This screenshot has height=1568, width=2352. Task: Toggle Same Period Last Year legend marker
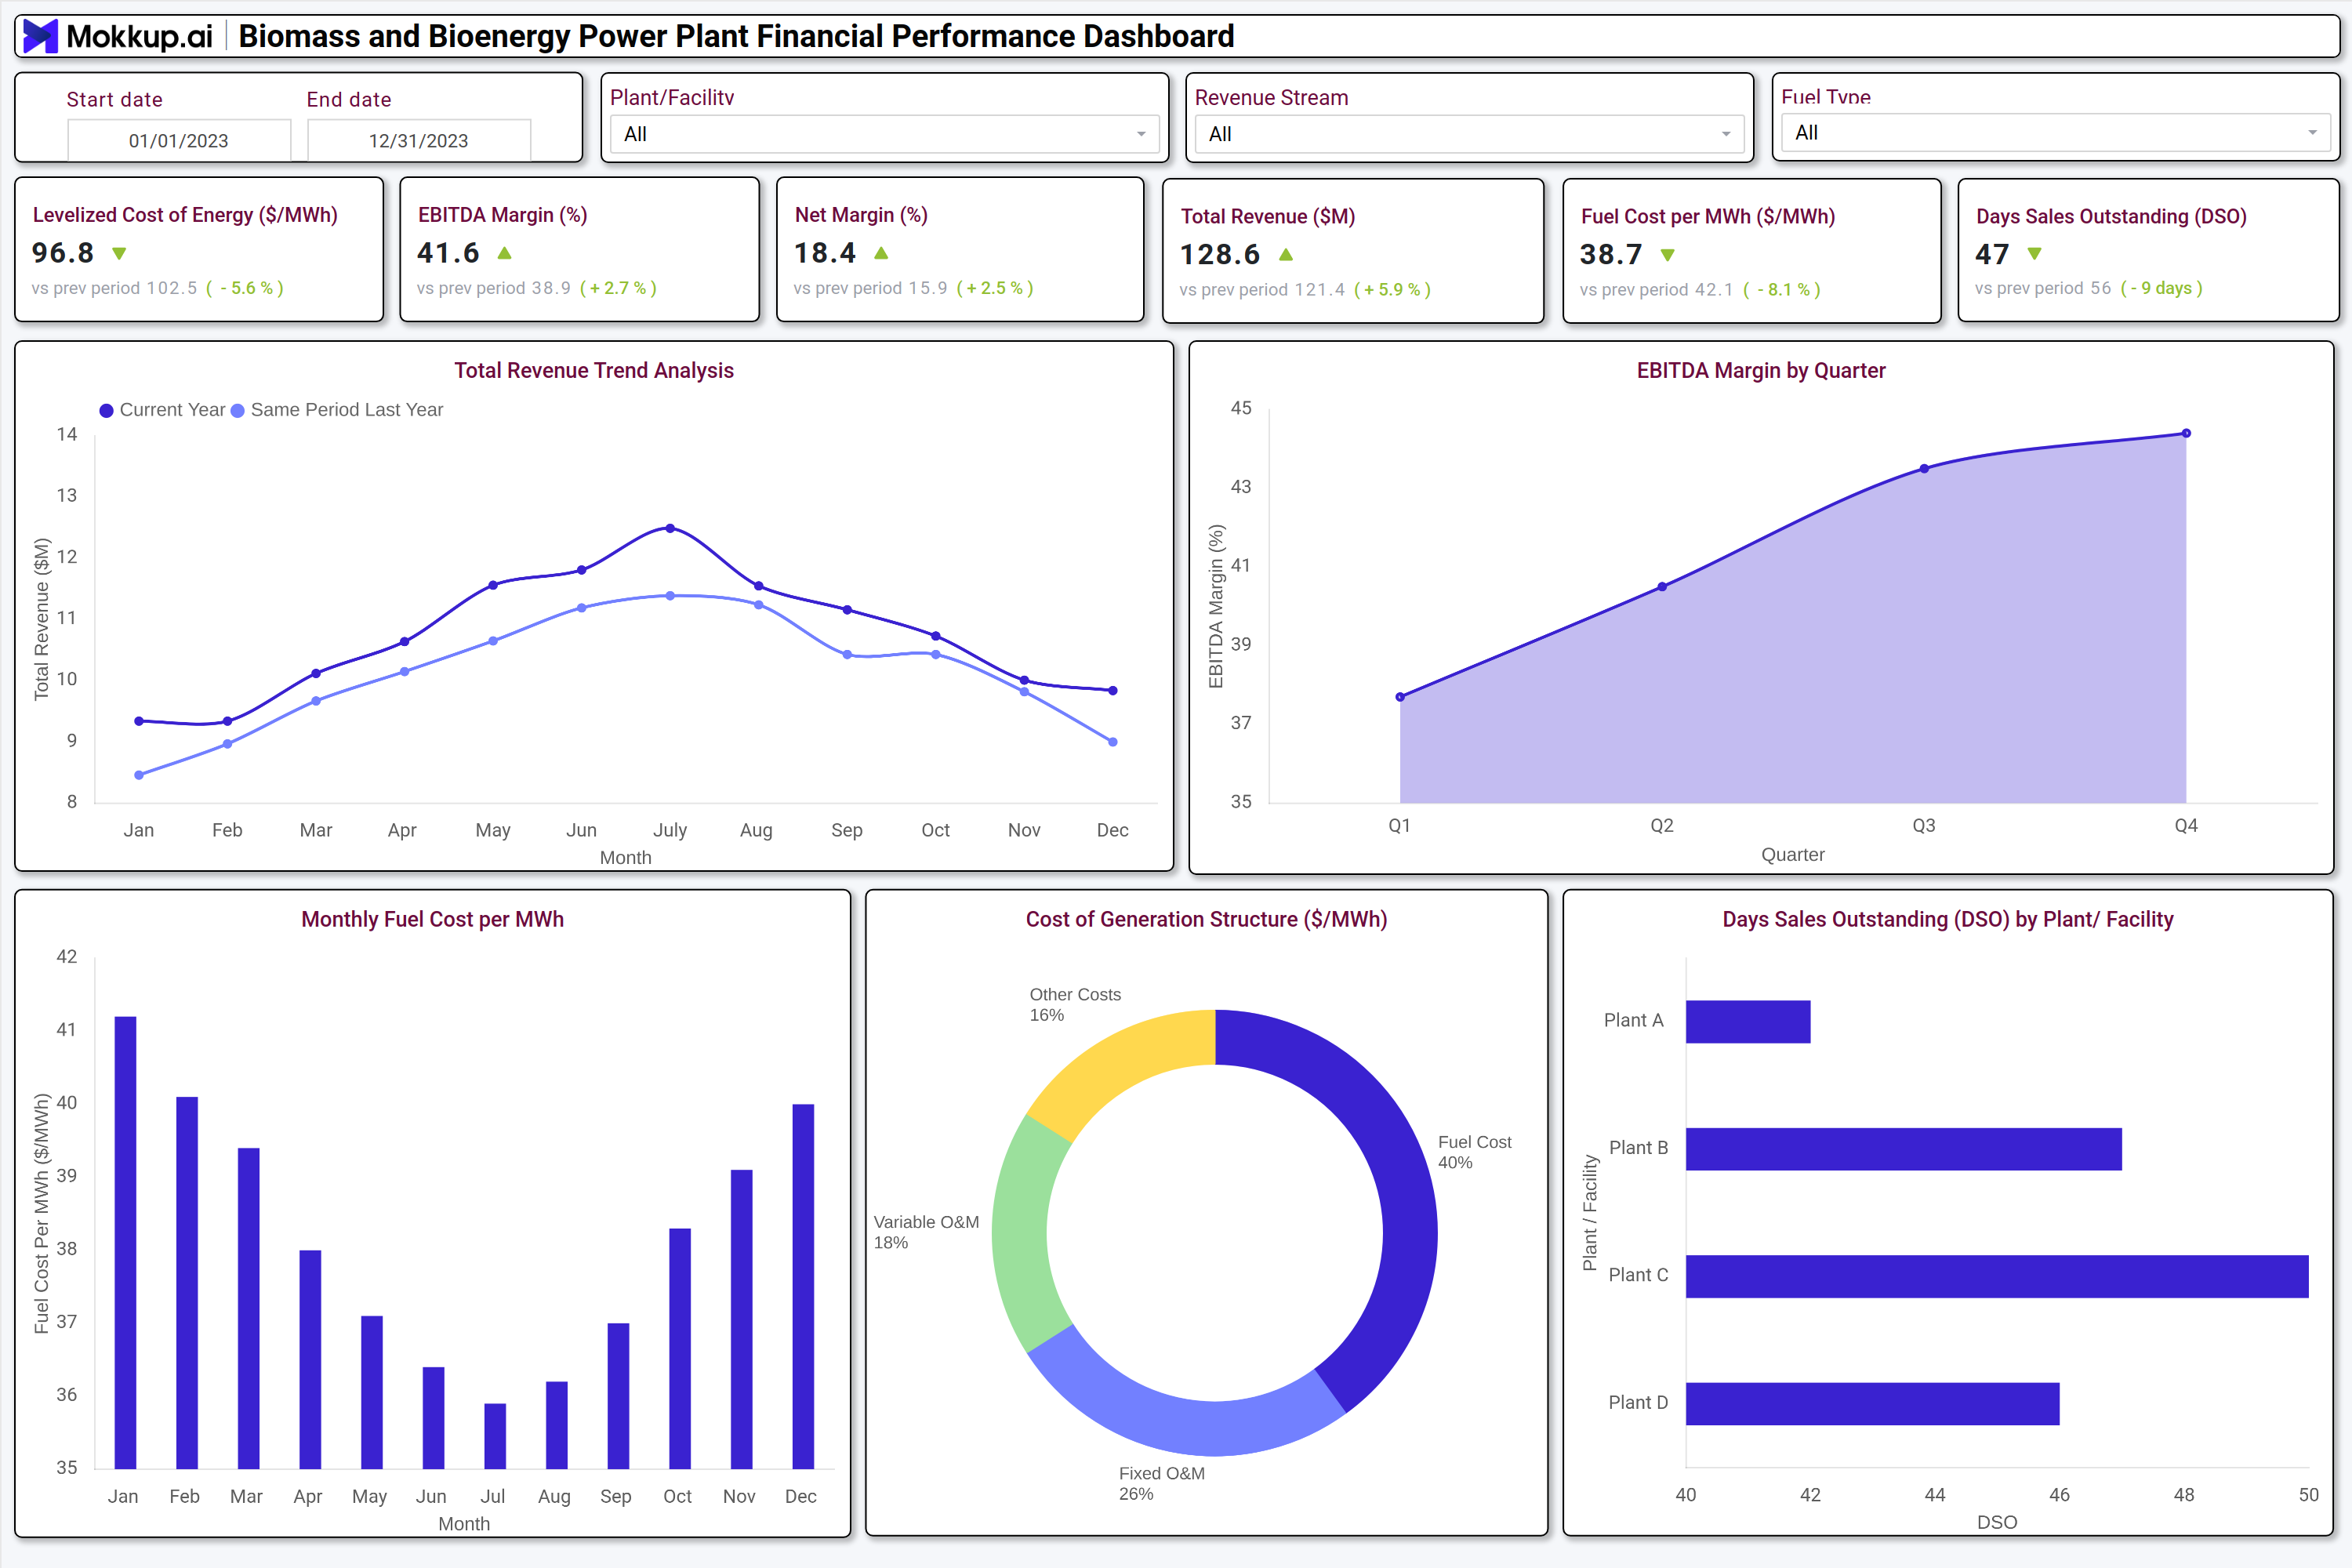tap(238, 411)
